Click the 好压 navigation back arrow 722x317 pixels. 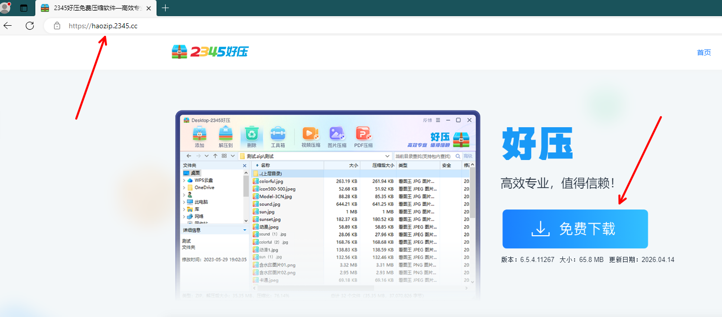click(x=189, y=156)
